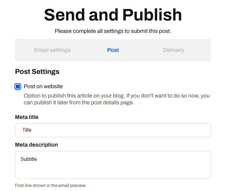Click the blog publishing option description paragraph

116,99
